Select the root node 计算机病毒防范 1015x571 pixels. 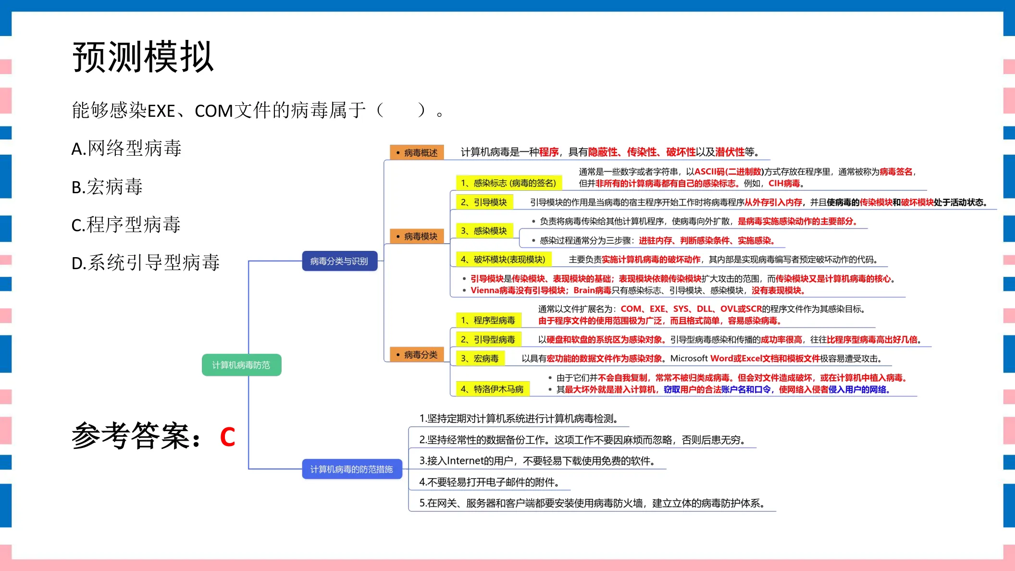(x=241, y=365)
